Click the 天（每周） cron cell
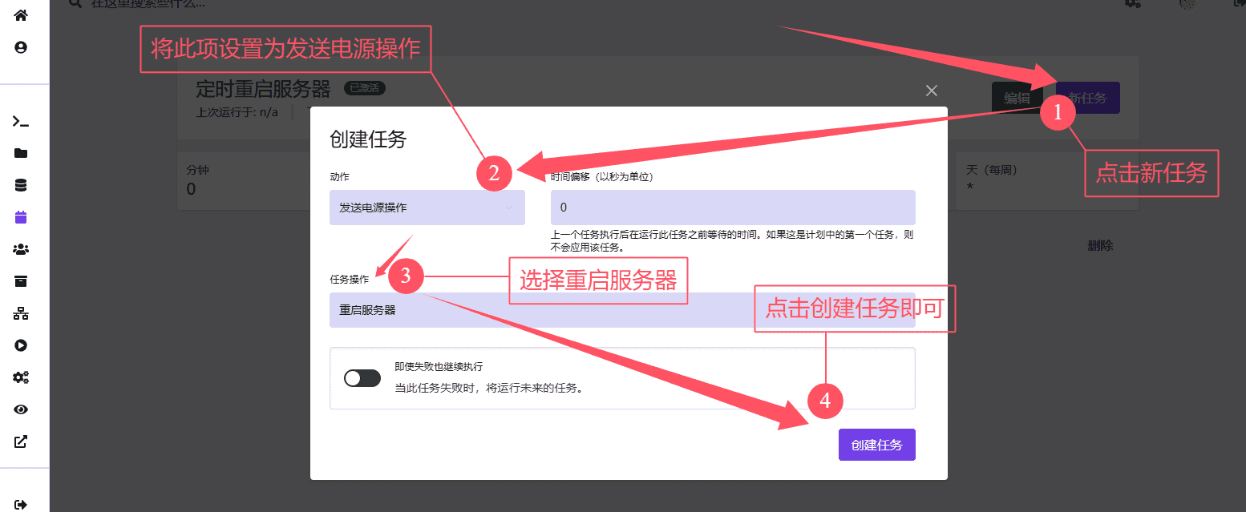Image resolution: width=1246 pixels, height=512 pixels. pyautogui.click(x=1047, y=181)
